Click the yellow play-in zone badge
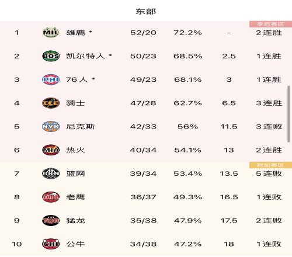 pos(270,165)
